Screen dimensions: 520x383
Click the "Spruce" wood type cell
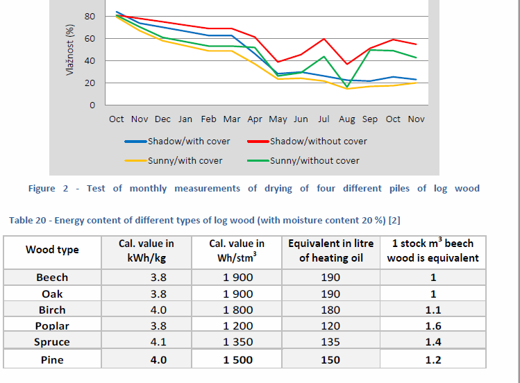(x=52, y=342)
